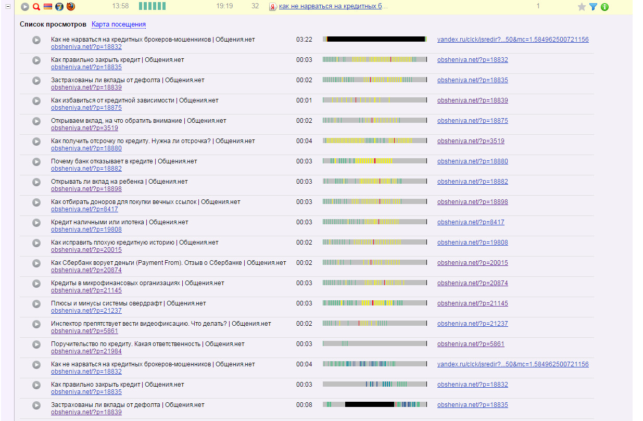Open page link ?p=20874 under 'Как Сбербанк ворует деньги'
This screenshot has width=643, height=421.
point(86,270)
